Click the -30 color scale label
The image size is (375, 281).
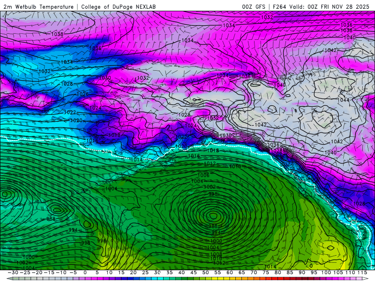point(13,273)
